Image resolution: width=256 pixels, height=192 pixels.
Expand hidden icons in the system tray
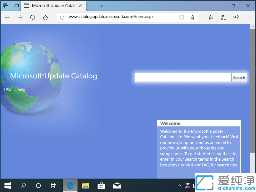coord(180,186)
